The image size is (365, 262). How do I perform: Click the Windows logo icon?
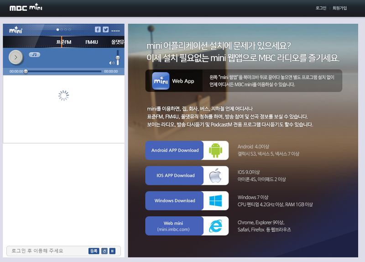[215, 201]
